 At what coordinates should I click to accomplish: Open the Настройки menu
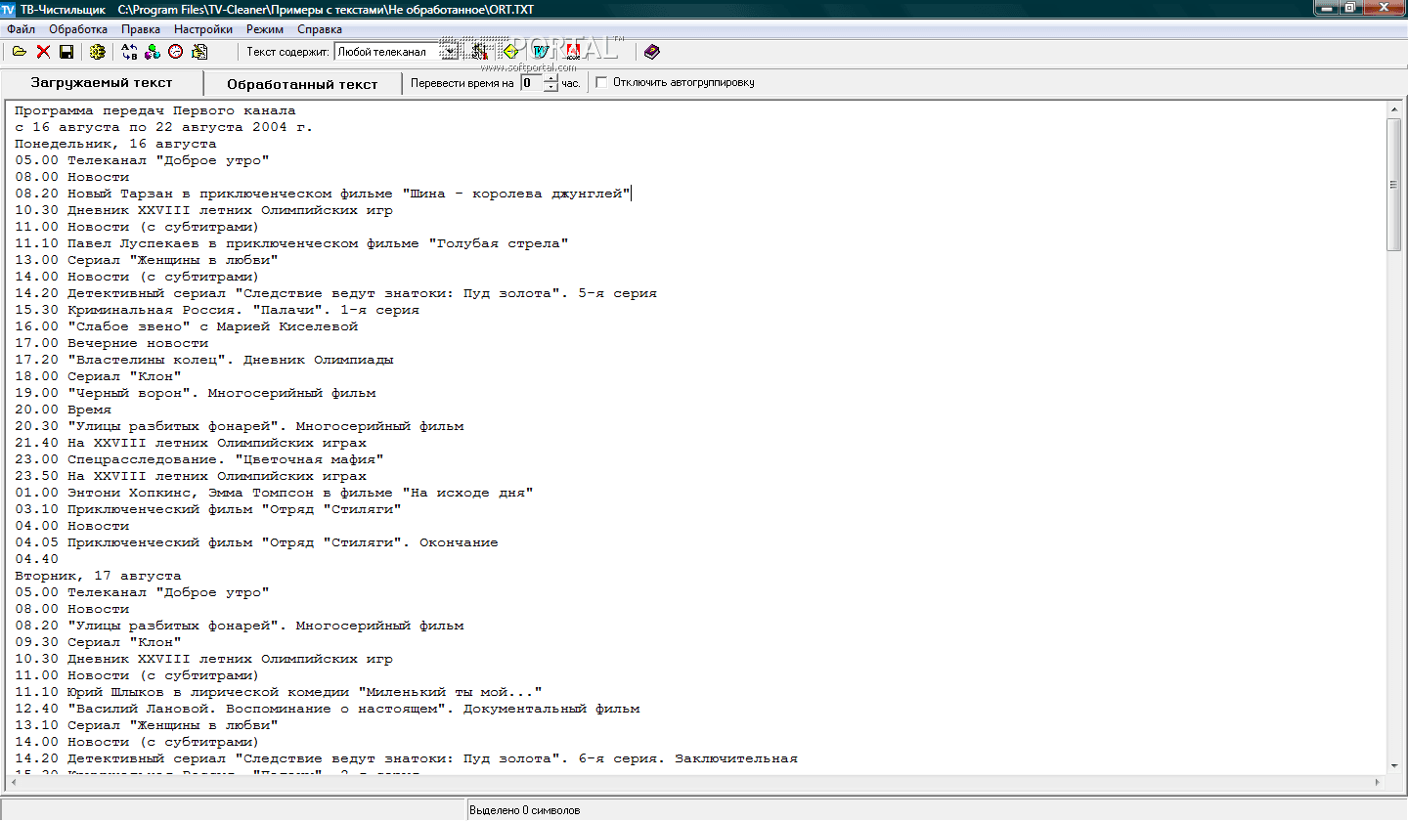pos(203,29)
